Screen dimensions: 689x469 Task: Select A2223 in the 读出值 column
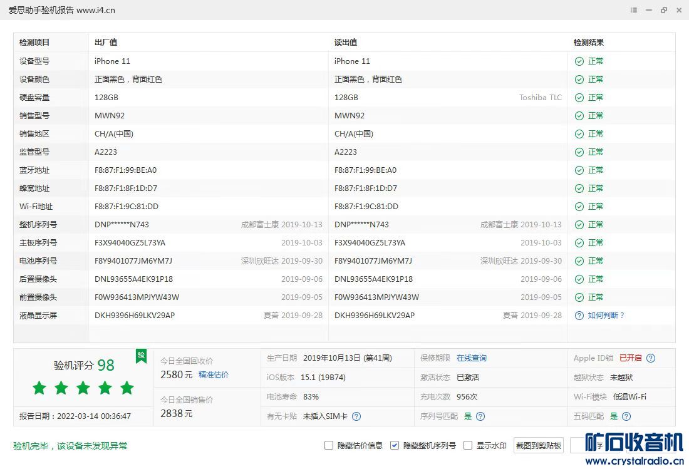(x=346, y=152)
